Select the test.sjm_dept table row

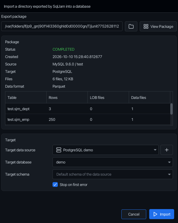[88, 109]
